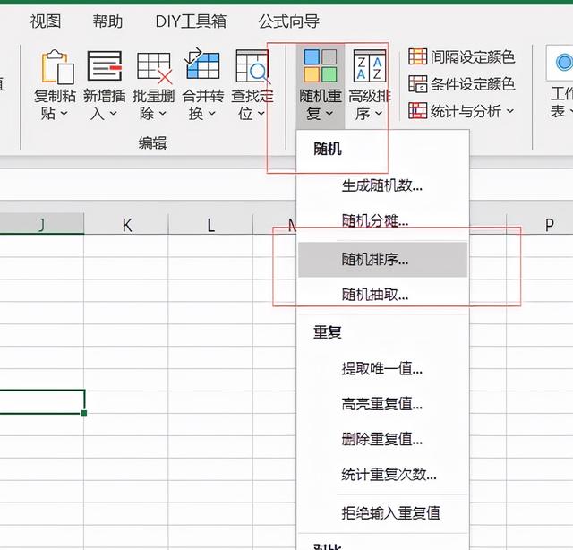This screenshot has width=573, height=550.
Task: Click the 随机重复 colored squares icon
Action: point(320,66)
